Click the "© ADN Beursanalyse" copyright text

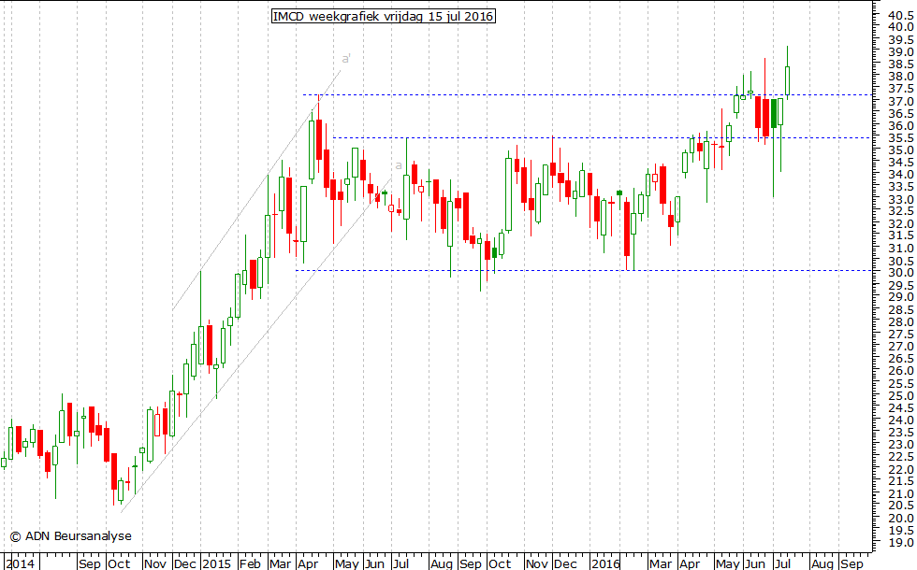(x=71, y=536)
